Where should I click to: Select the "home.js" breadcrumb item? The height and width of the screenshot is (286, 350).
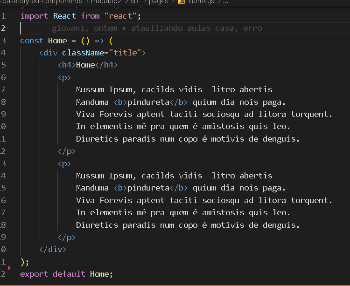(201, 2)
